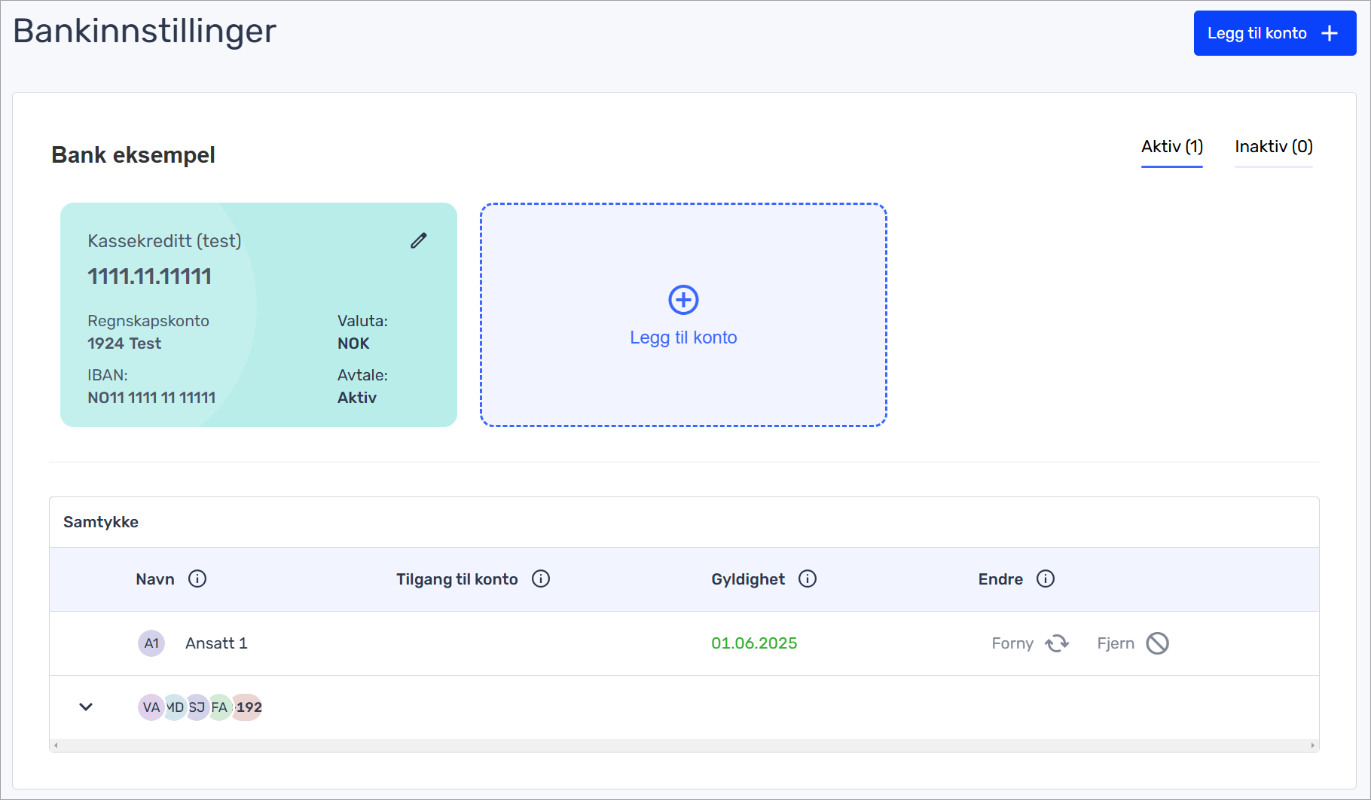Open info icon next to Gyldighet
This screenshot has width=1371, height=800.
point(808,579)
